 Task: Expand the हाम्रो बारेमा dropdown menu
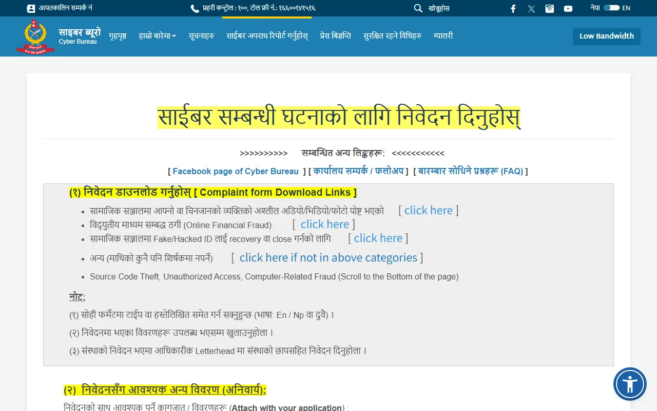157,36
